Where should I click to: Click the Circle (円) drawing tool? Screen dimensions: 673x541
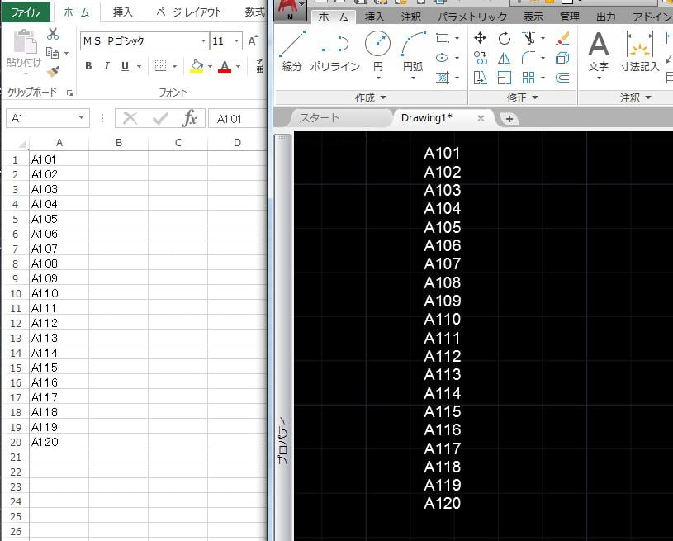[x=377, y=50]
